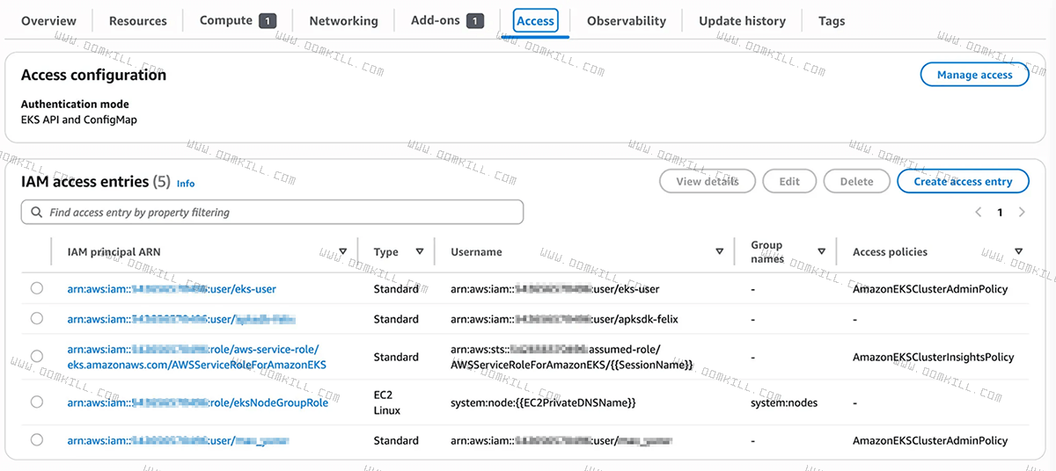Click the Type column sort arrow

point(420,252)
